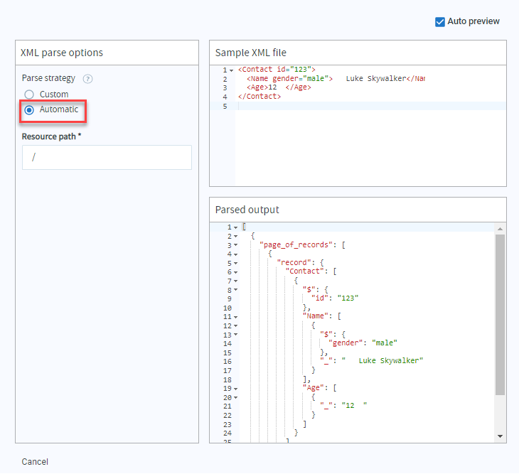
Task: Focus the Resource path input field
Action: [x=107, y=158]
